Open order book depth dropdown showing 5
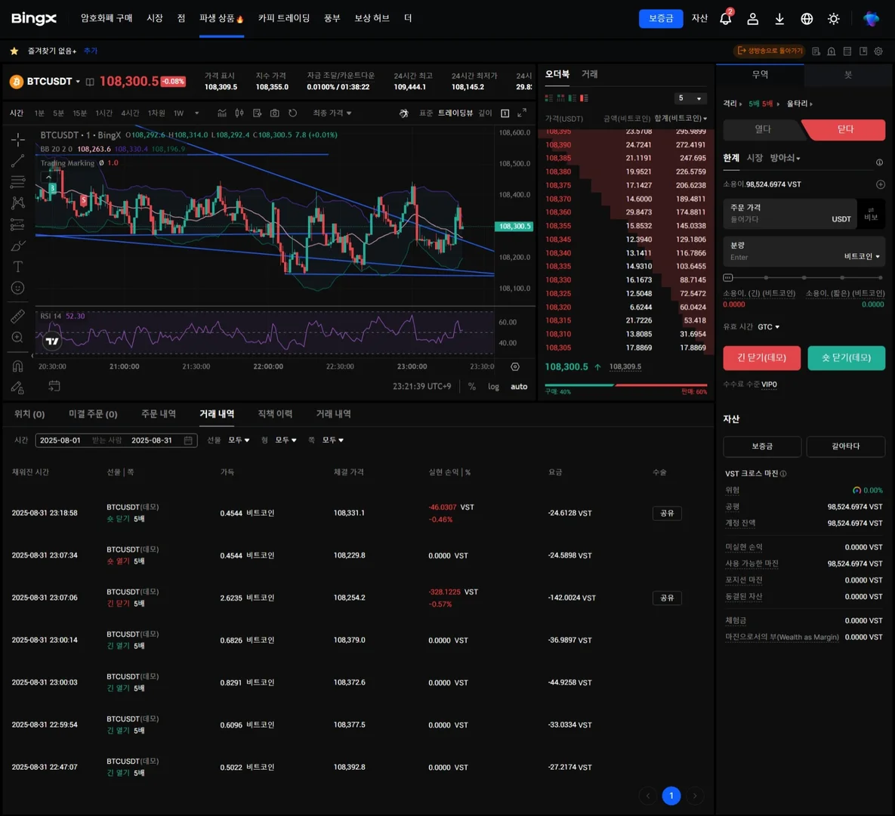Screen dimensions: 895x816 tap(690, 98)
